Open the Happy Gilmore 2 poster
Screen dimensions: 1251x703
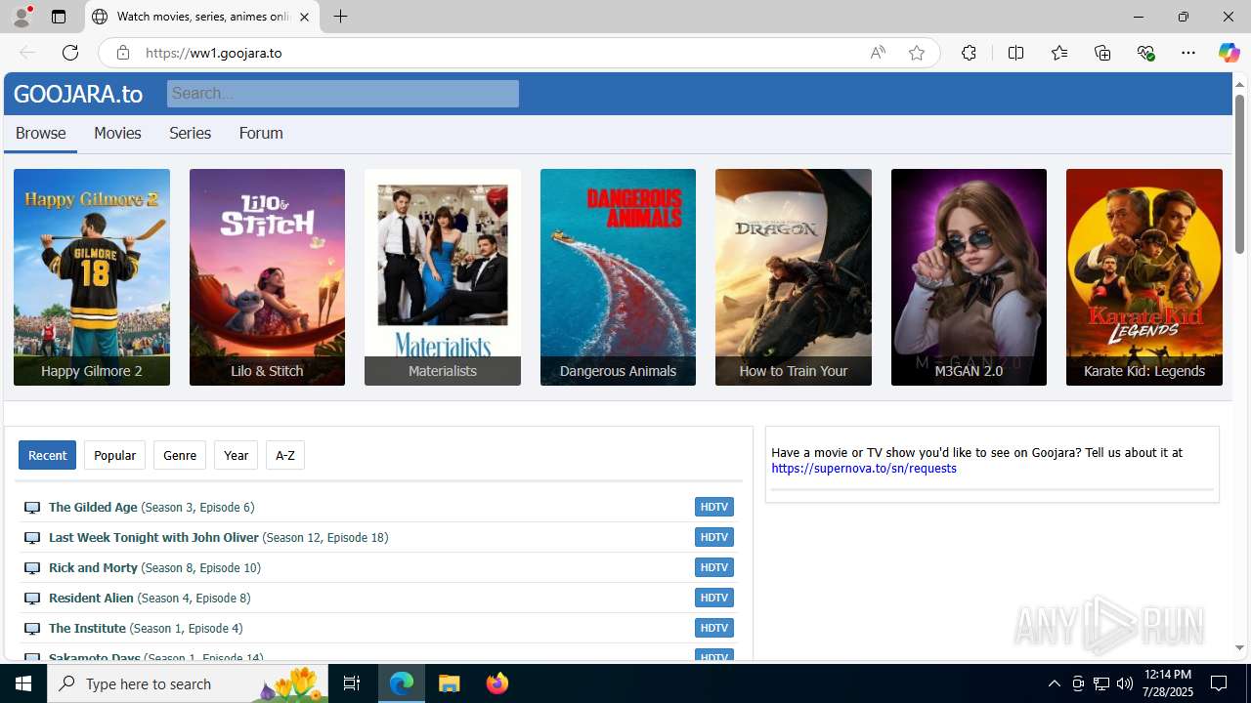[x=92, y=277]
